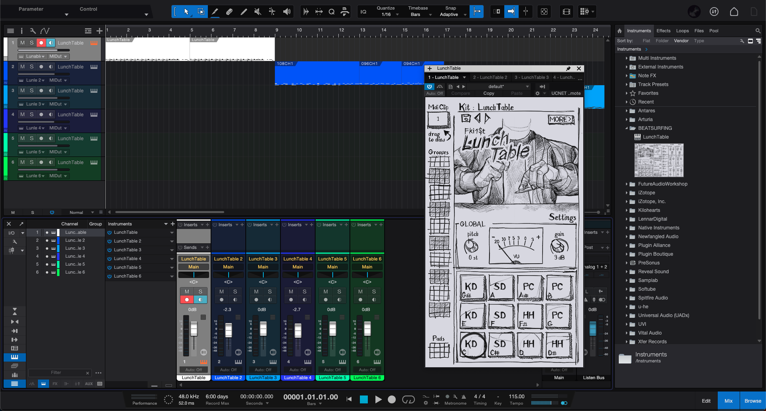Open the track list lines icon
This screenshot has height=411, width=766.
tap(11, 31)
